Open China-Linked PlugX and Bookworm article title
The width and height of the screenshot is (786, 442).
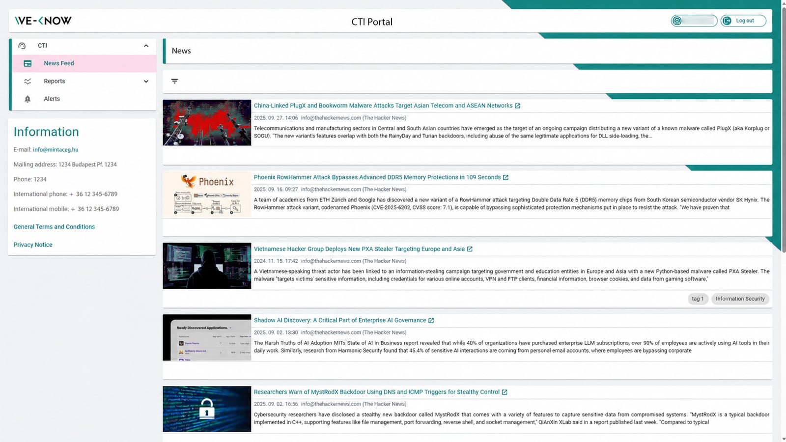coord(383,106)
